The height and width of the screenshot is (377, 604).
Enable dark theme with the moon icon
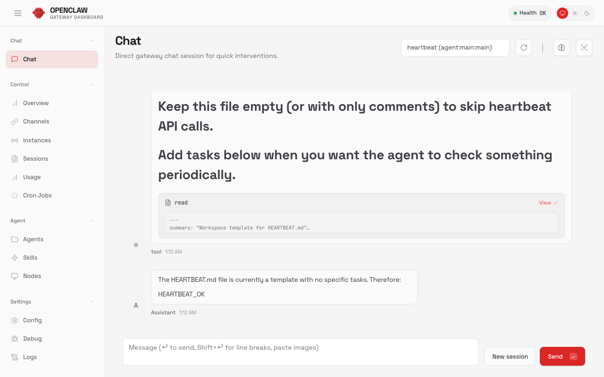click(x=587, y=13)
